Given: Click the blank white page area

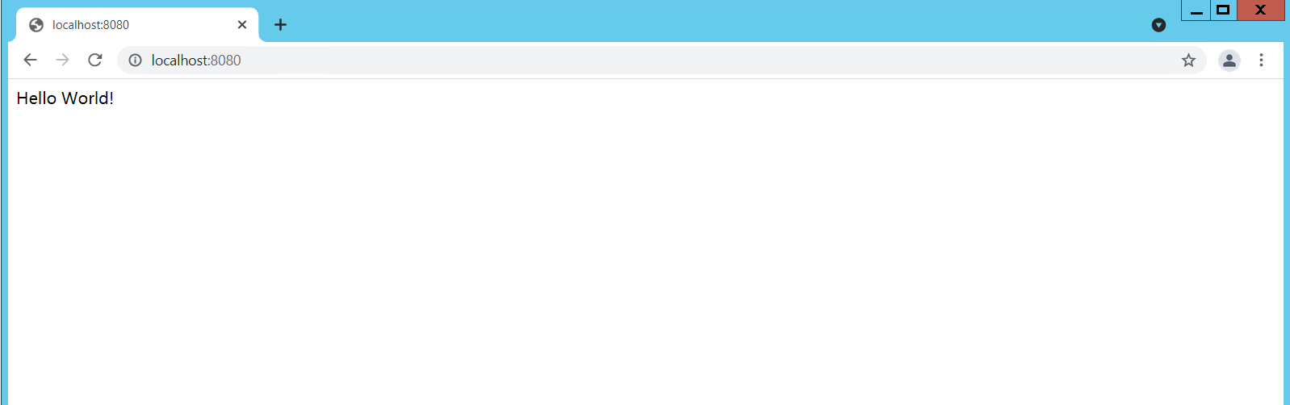Looking at the screenshot, I should click(646, 258).
